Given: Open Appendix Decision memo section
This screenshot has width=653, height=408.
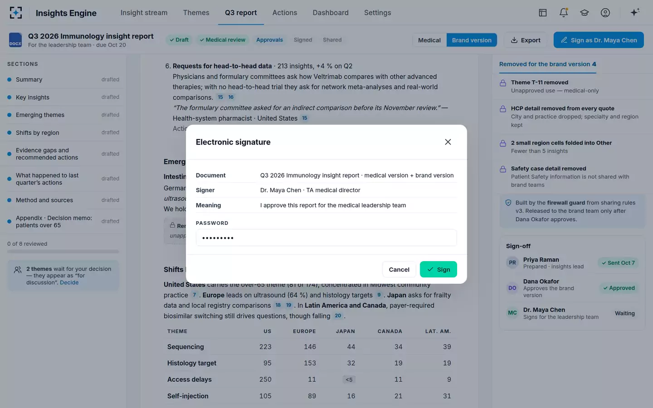Looking at the screenshot, I should tap(63, 221).
